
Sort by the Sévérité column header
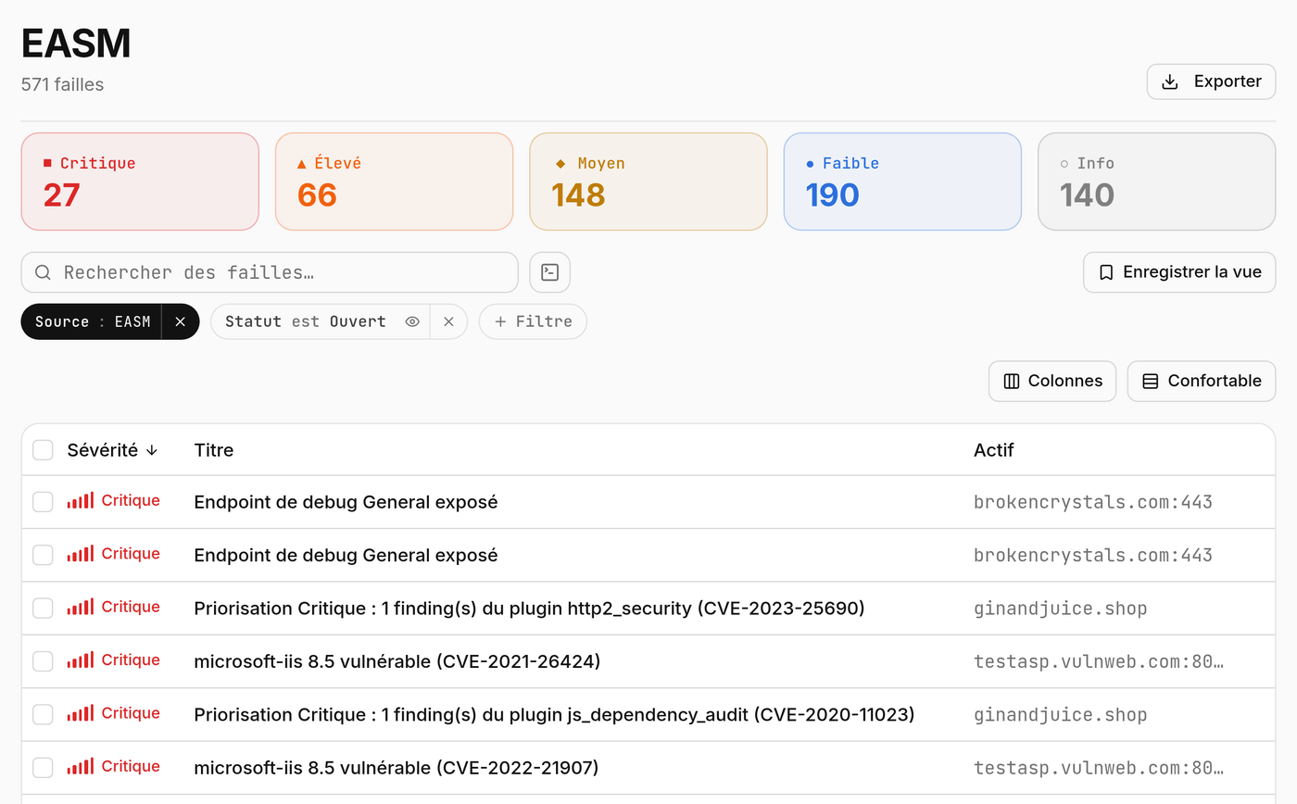coord(113,450)
